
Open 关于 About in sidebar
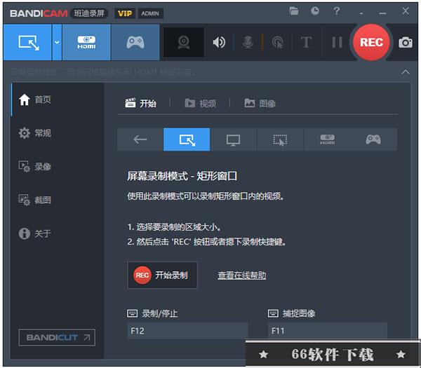tap(35, 233)
